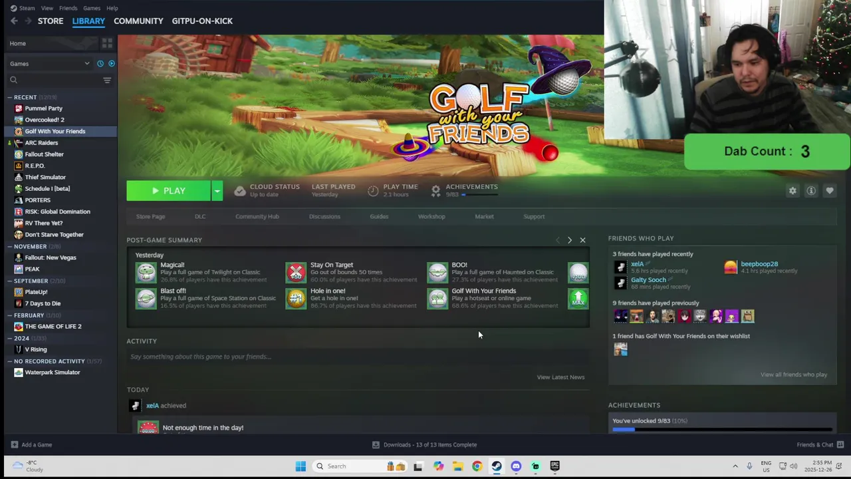Image resolution: width=851 pixels, height=479 pixels.
Task: Open game info icon
Action: point(811,191)
